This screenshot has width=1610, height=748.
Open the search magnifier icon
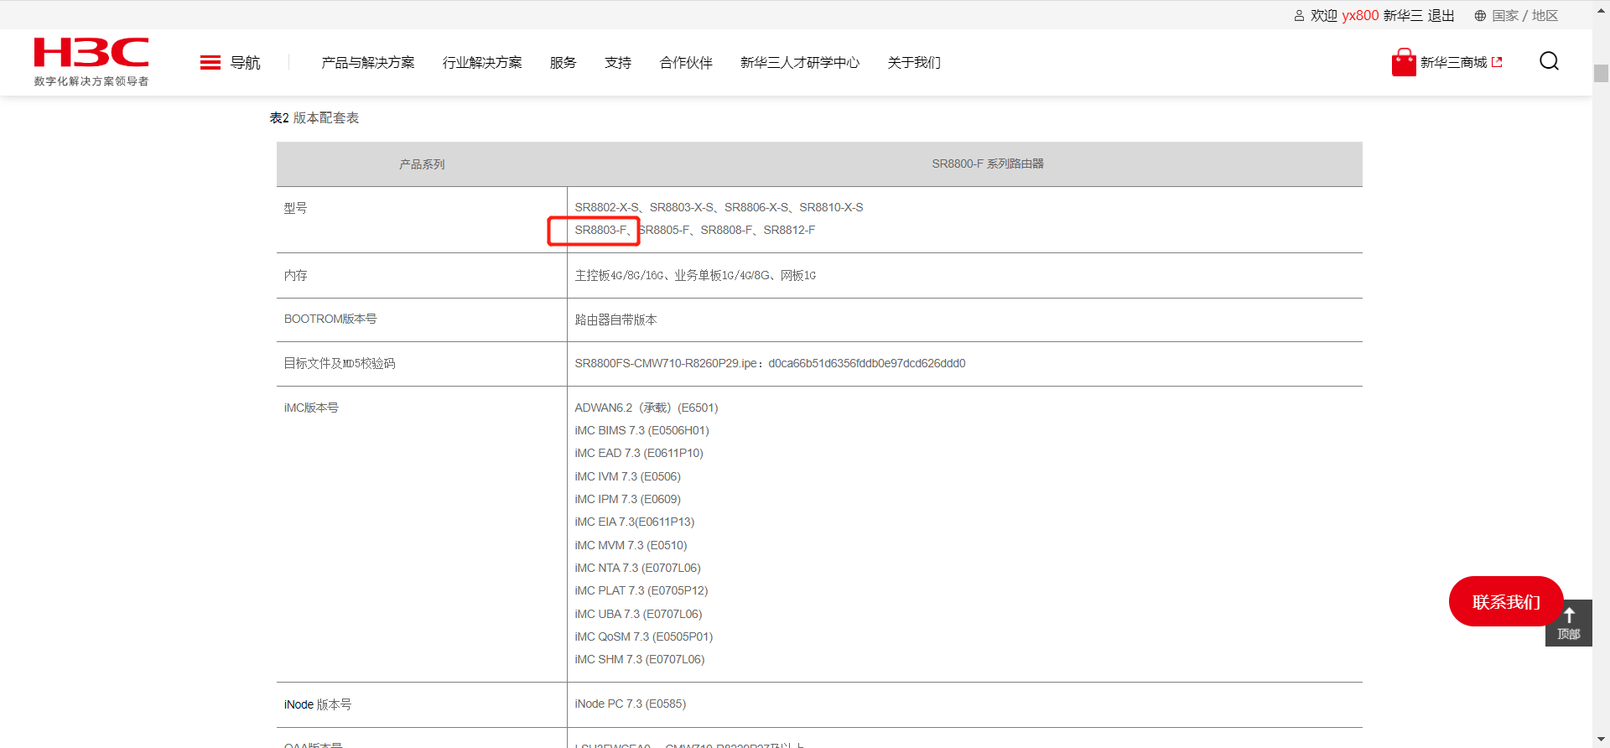coord(1549,61)
